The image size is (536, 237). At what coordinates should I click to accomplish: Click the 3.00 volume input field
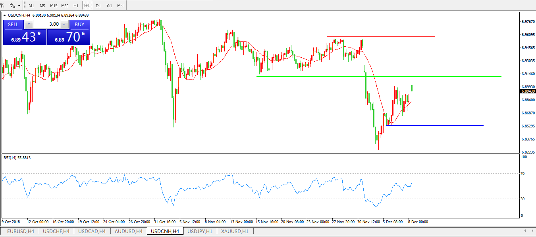[46, 24]
